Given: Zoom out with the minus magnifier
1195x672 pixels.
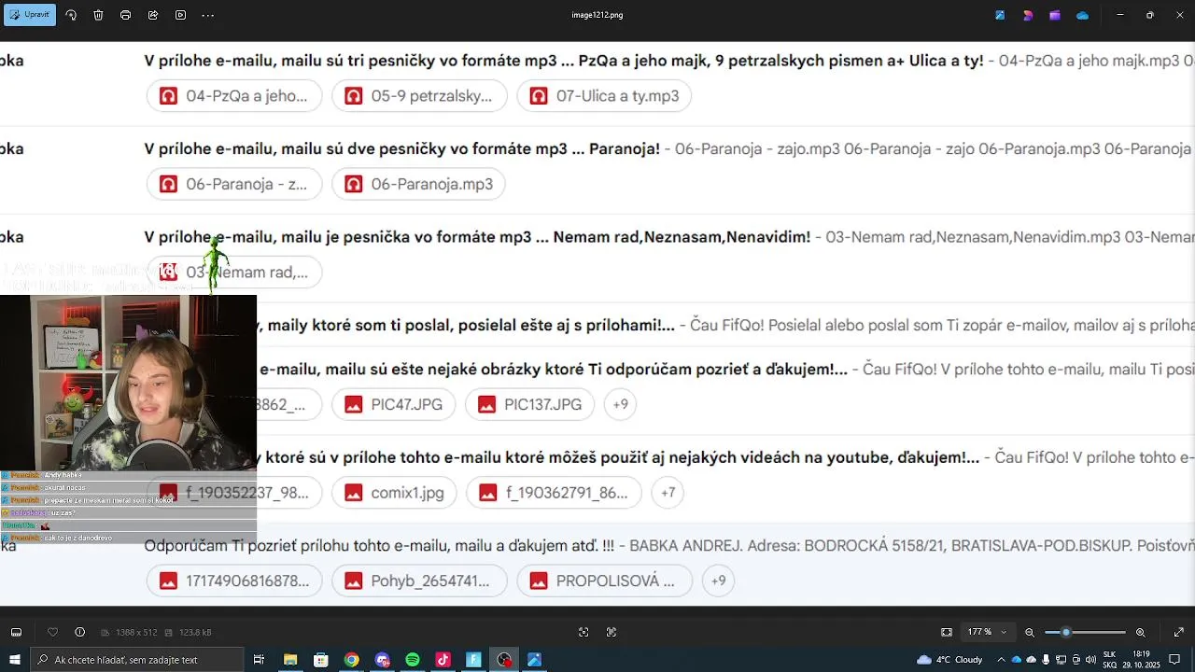Looking at the screenshot, I should pos(1030,632).
